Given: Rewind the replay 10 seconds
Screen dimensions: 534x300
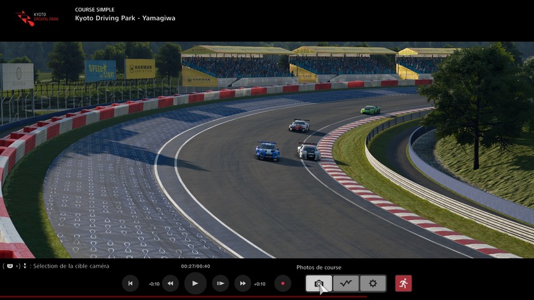Looking at the screenshot, I should (x=170, y=284).
